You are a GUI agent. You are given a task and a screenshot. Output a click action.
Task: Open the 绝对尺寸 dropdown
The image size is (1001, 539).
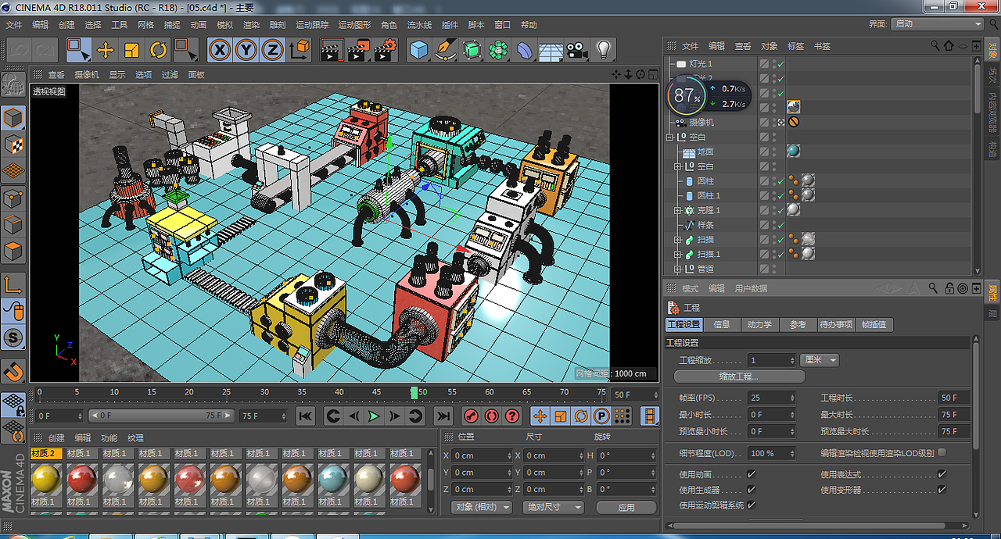point(554,507)
